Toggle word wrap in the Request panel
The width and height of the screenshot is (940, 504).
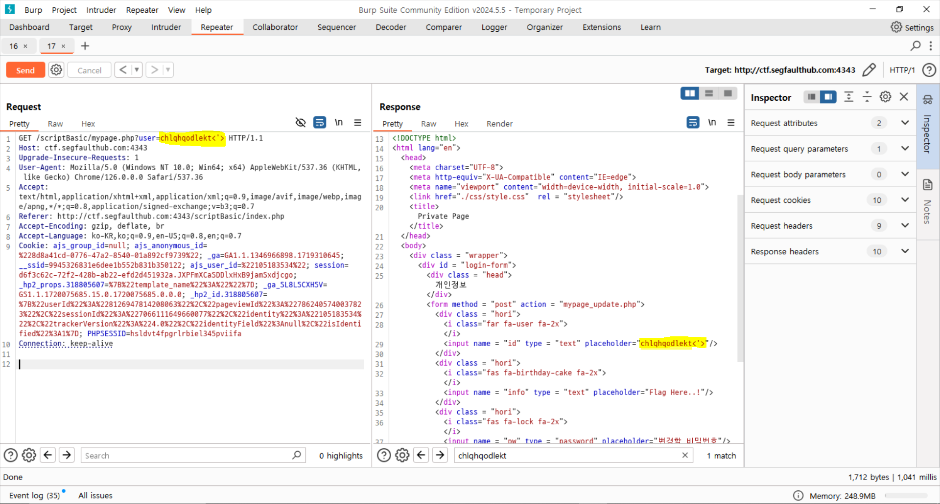click(x=320, y=122)
